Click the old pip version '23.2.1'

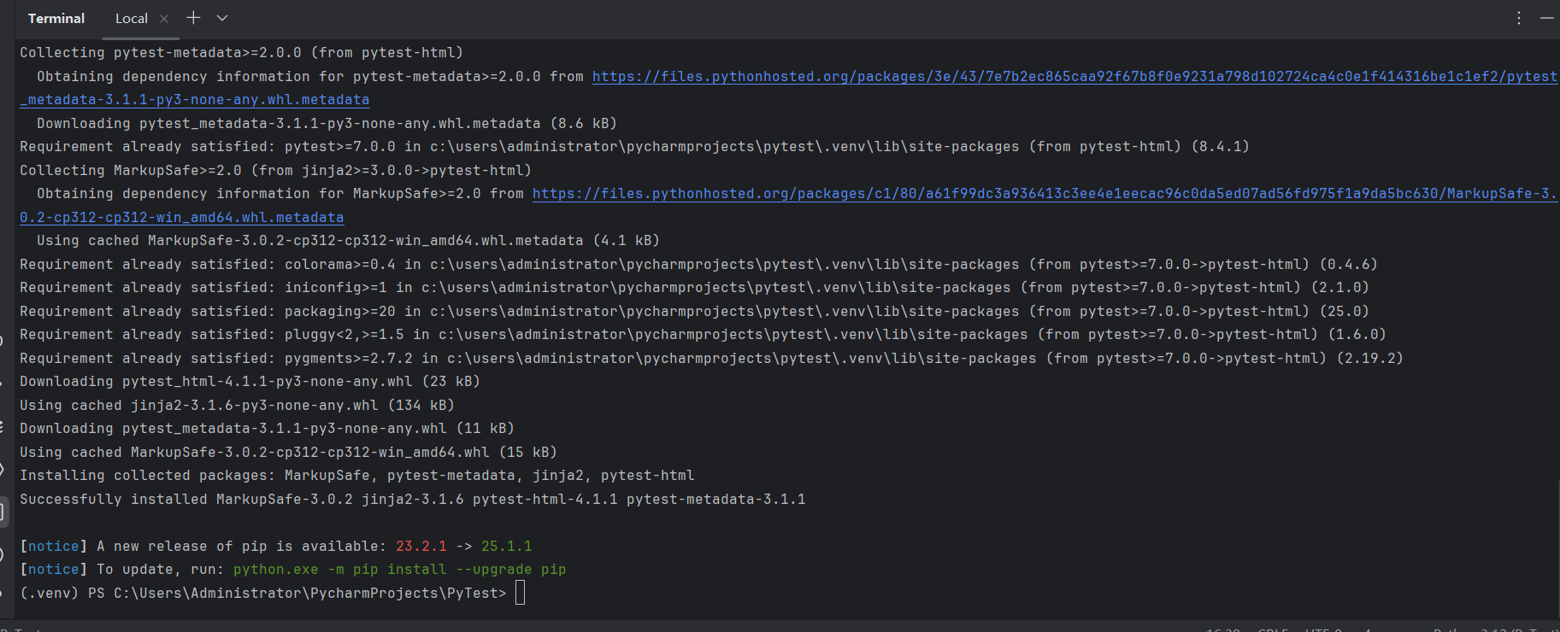point(421,546)
